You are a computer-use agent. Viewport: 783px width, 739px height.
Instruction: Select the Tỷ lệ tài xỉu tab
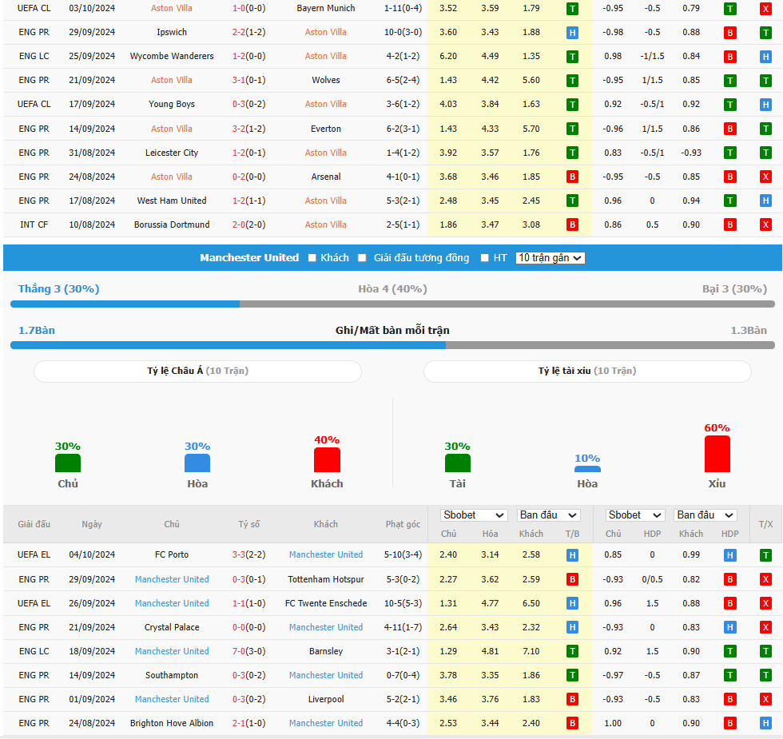tap(587, 371)
